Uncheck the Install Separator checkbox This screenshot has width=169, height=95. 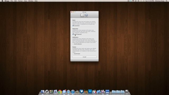[73, 34]
